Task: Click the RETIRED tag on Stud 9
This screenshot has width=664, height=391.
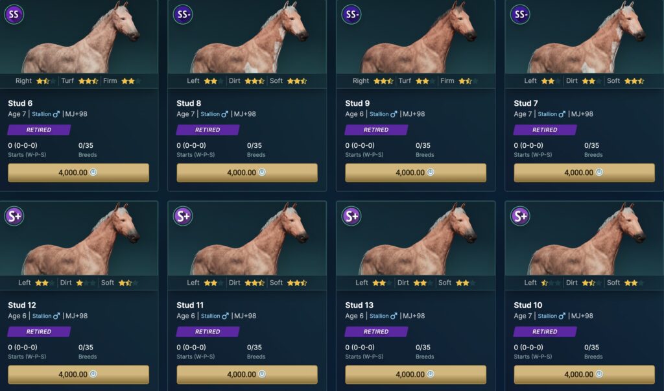Action: (376, 130)
